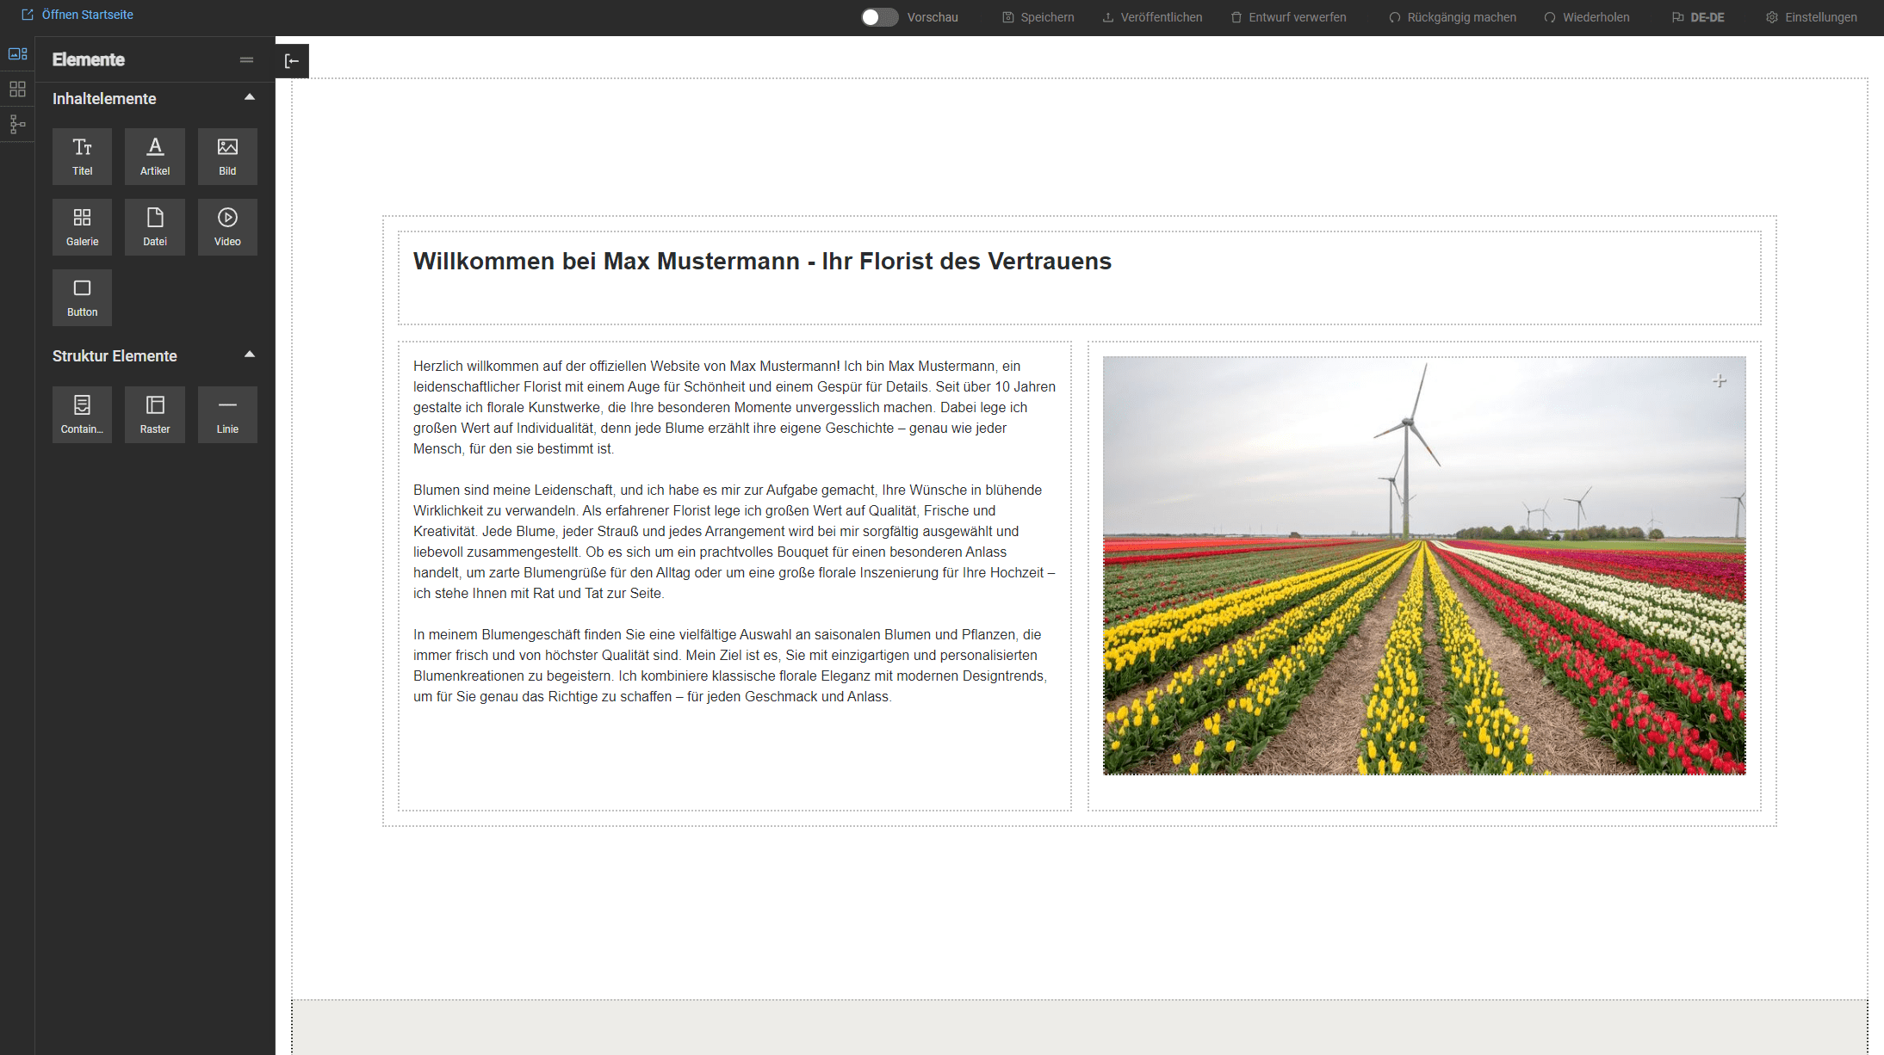The image size is (1884, 1055).
Task: Toggle the Vorschau preview switch
Action: point(879,17)
